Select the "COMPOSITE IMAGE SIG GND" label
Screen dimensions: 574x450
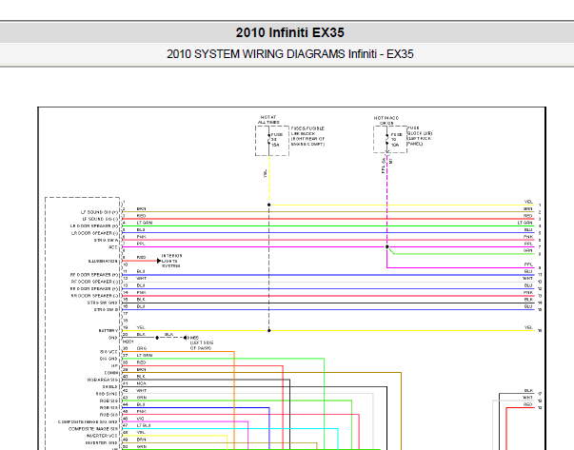tap(88, 421)
